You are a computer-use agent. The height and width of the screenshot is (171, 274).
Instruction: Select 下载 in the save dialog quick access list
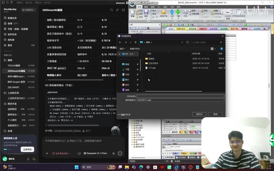pyautogui.click(x=127, y=69)
